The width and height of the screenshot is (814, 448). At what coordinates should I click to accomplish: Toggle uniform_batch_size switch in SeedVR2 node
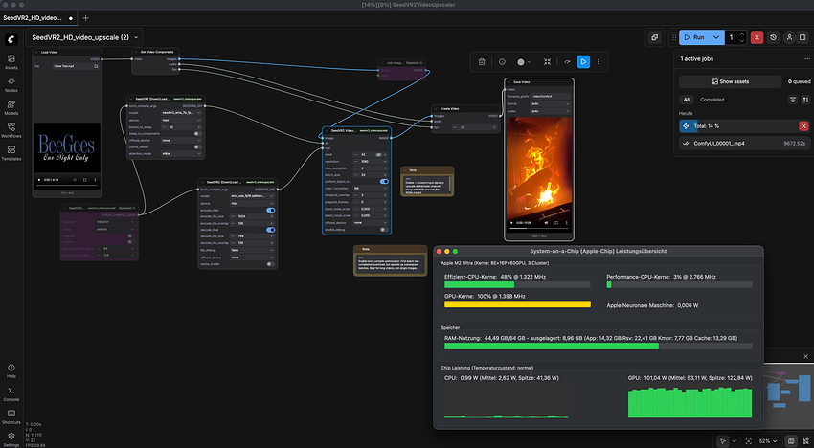point(384,181)
